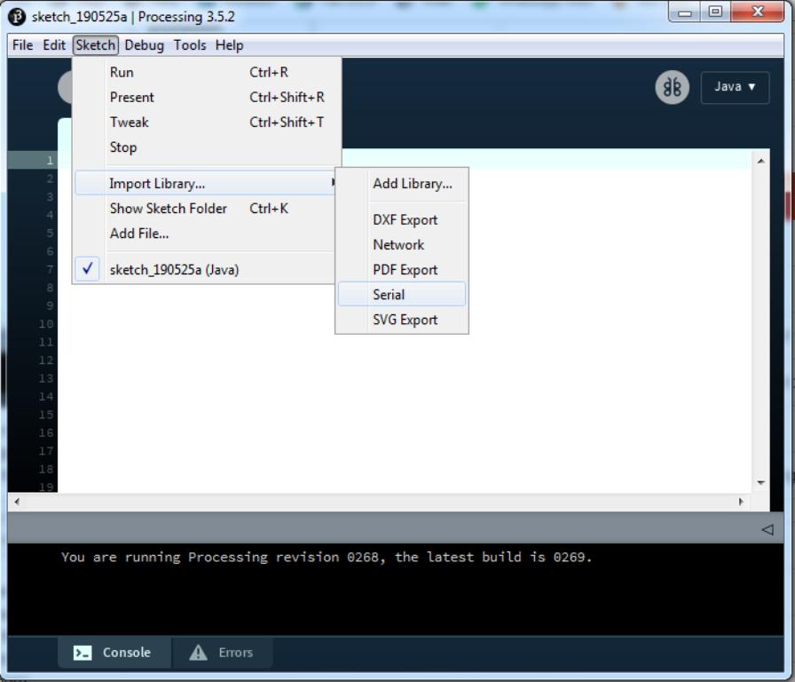Collapse console with triangle arrow icon
795x682 pixels.
pyautogui.click(x=767, y=530)
